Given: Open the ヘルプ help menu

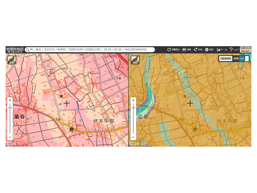Looking at the screenshot, I should [x=234, y=49].
